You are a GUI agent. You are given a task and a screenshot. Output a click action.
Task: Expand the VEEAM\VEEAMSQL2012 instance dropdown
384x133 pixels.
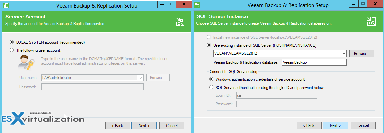click(344, 53)
